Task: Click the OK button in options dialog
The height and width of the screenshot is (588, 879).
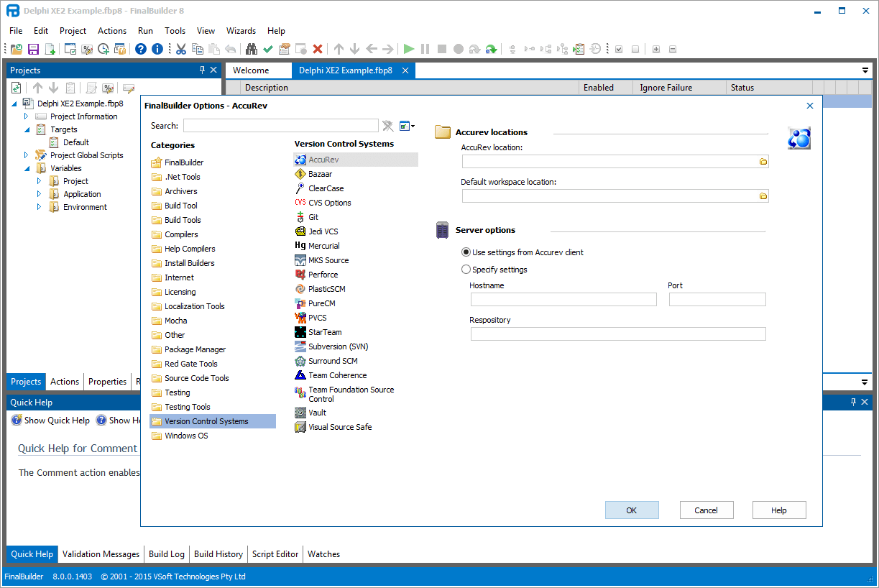Action: 632,510
